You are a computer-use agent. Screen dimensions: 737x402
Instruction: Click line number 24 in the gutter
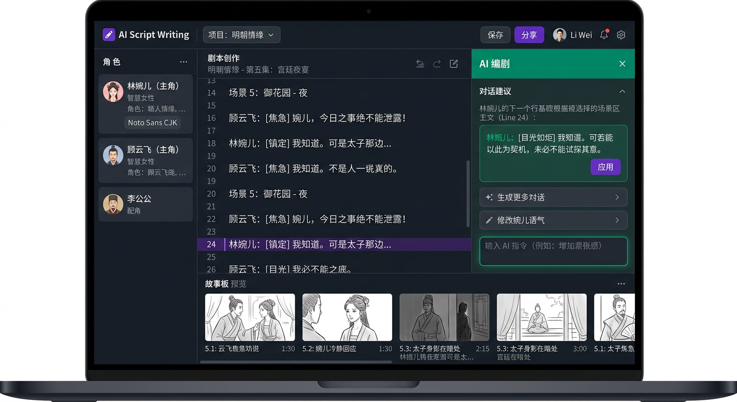click(211, 244)
